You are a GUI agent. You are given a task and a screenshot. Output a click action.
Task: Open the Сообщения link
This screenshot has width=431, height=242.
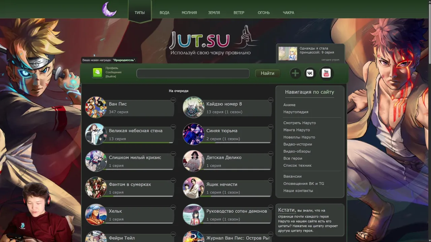(x=113, y=72)
